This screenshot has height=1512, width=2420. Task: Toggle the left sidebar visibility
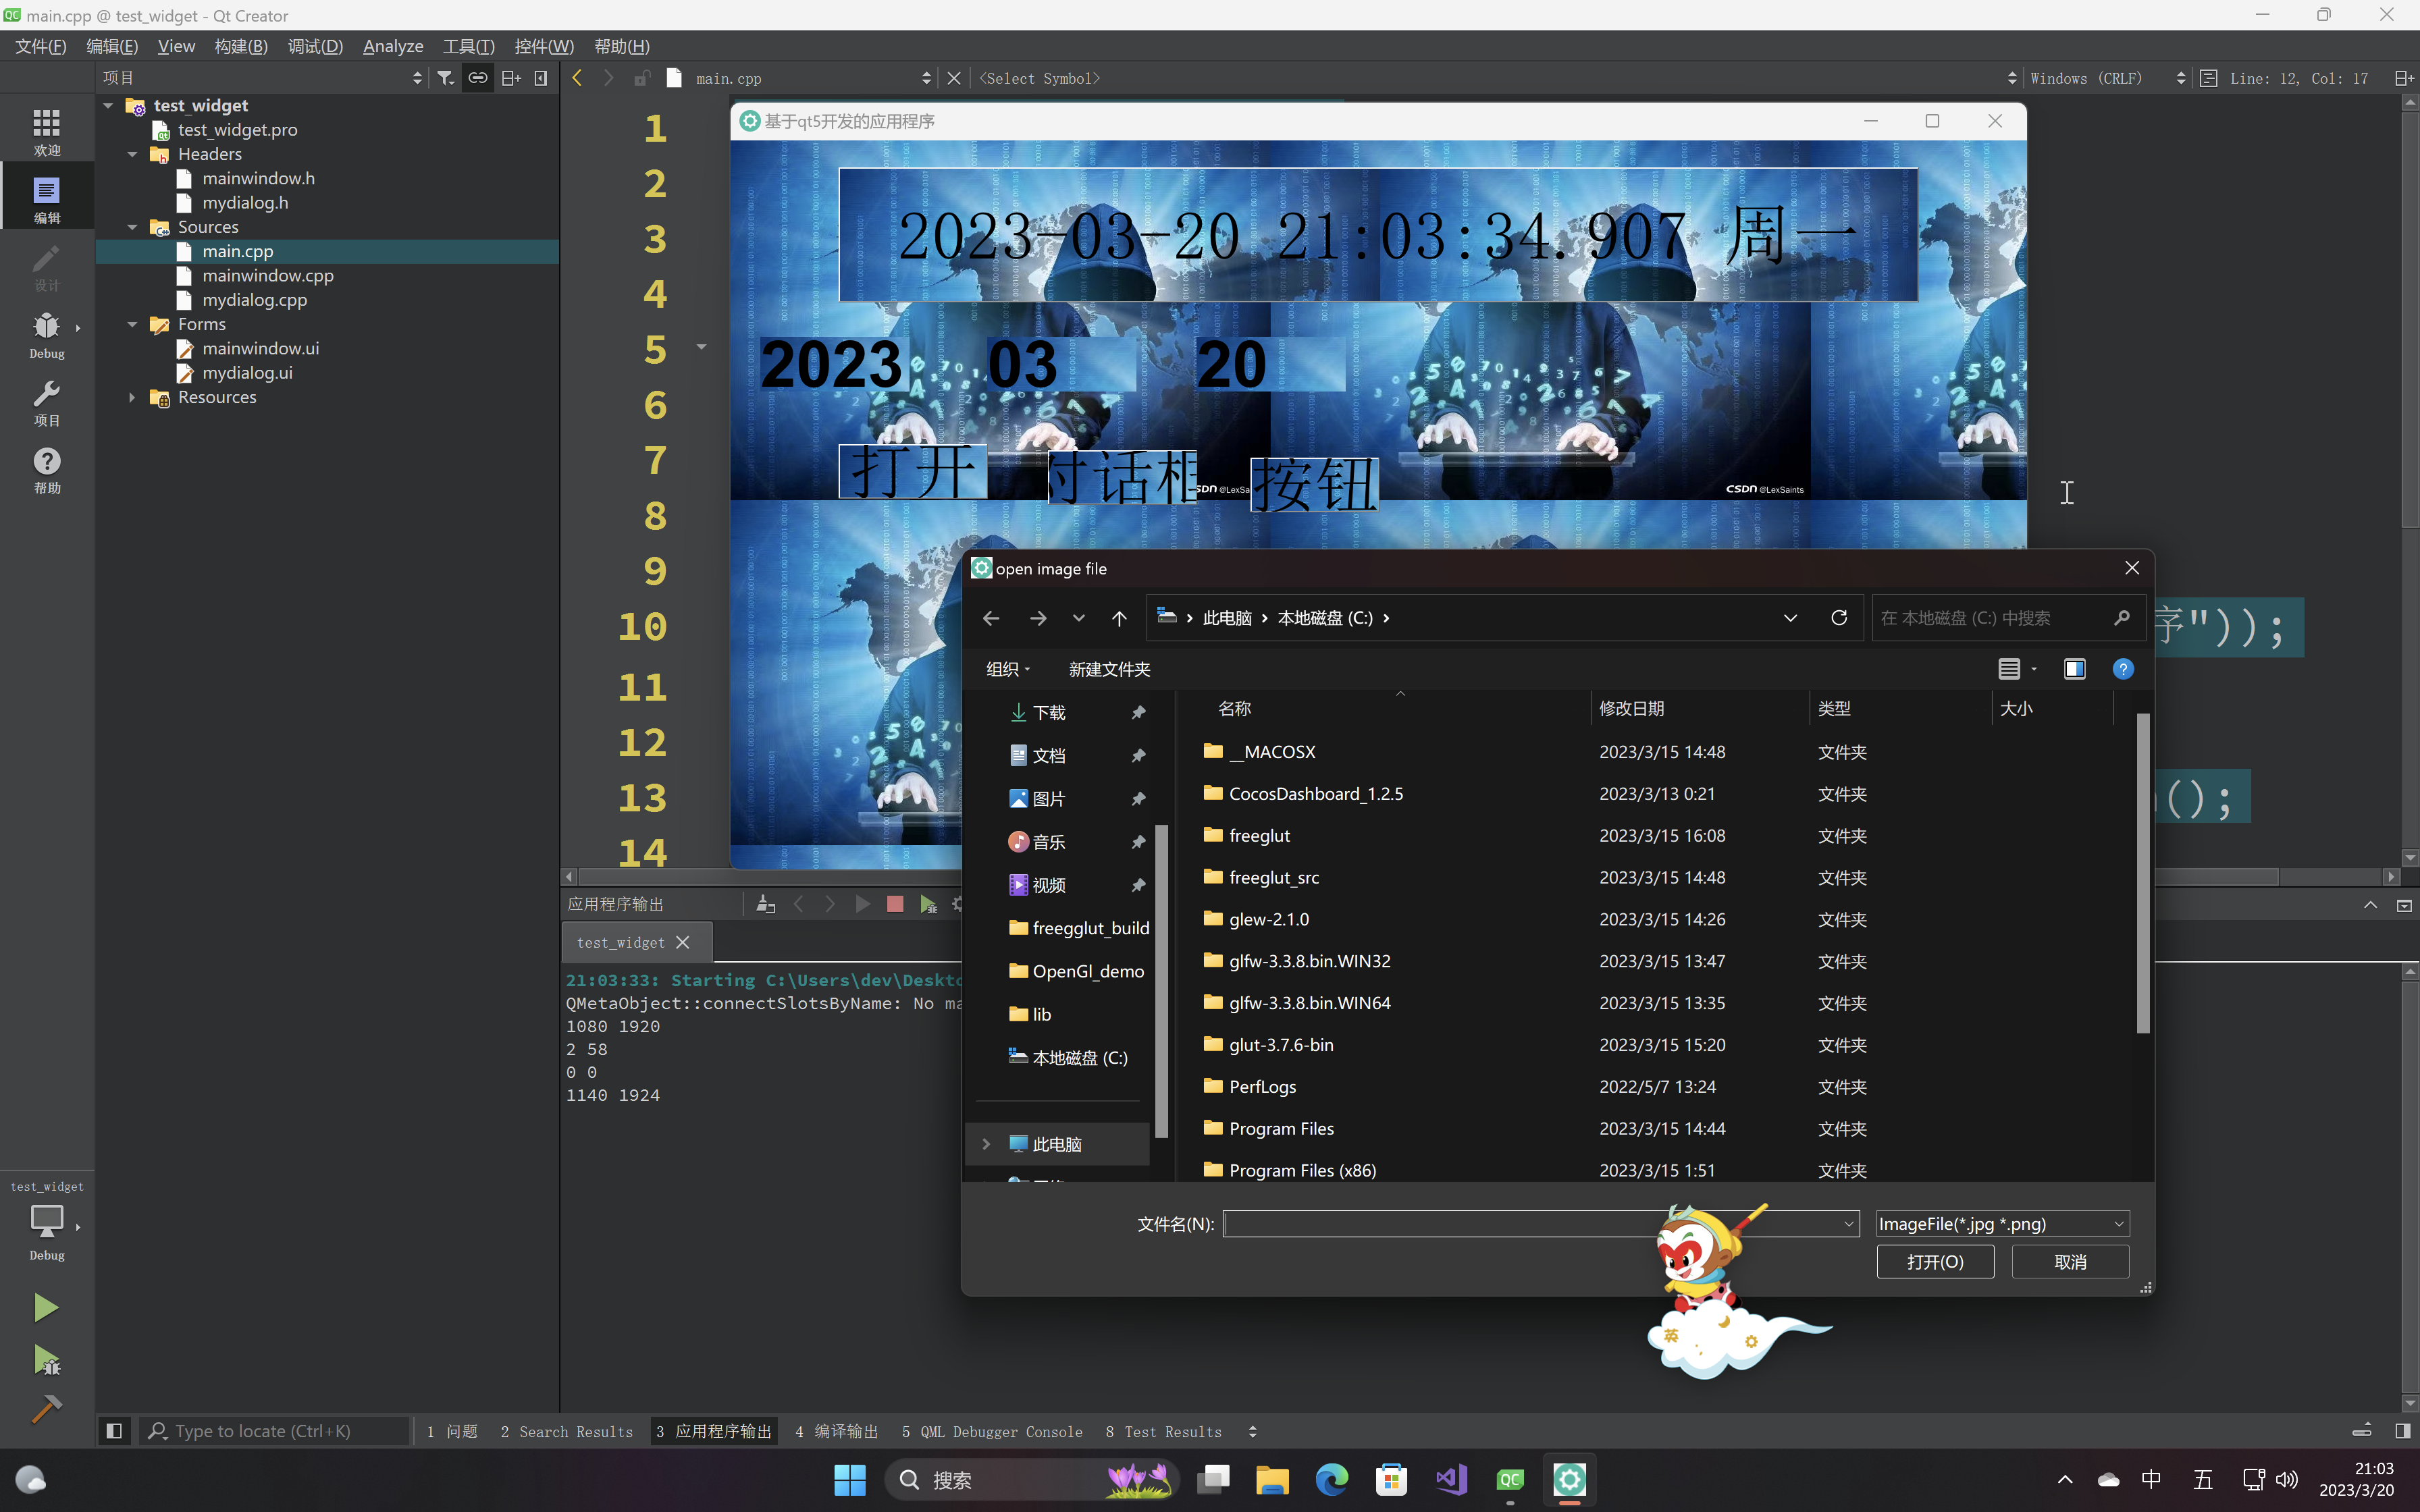coord(114,1431)
